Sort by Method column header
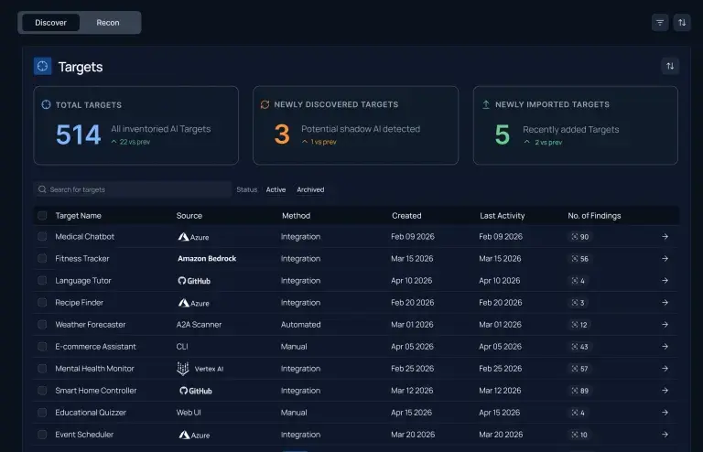The width and height of the screenshot is (703, 452). click(296, 215)
